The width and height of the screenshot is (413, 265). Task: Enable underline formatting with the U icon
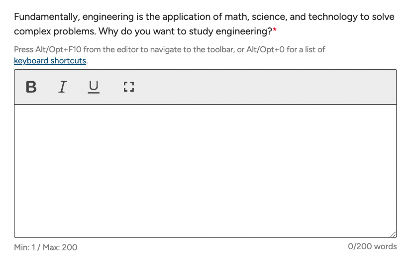(94, 87)
